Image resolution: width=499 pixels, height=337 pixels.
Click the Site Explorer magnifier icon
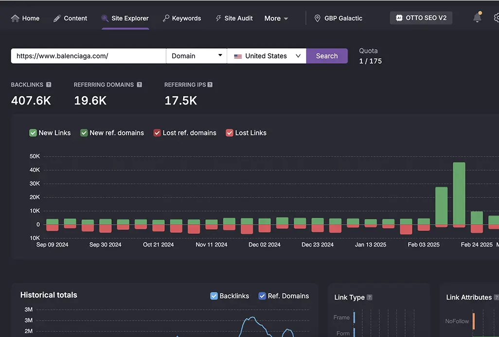pos(105,18)
